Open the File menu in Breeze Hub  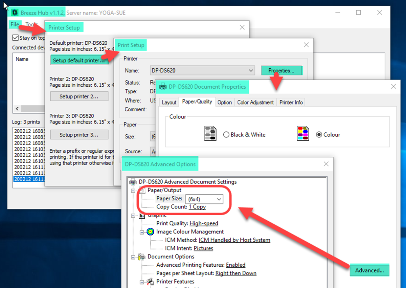(15, 24)
